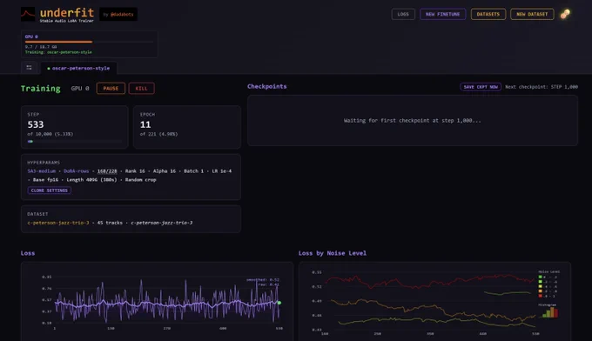Click green endpoint marker on Loss chart
The image size is (592, 341).
[279, 303]
